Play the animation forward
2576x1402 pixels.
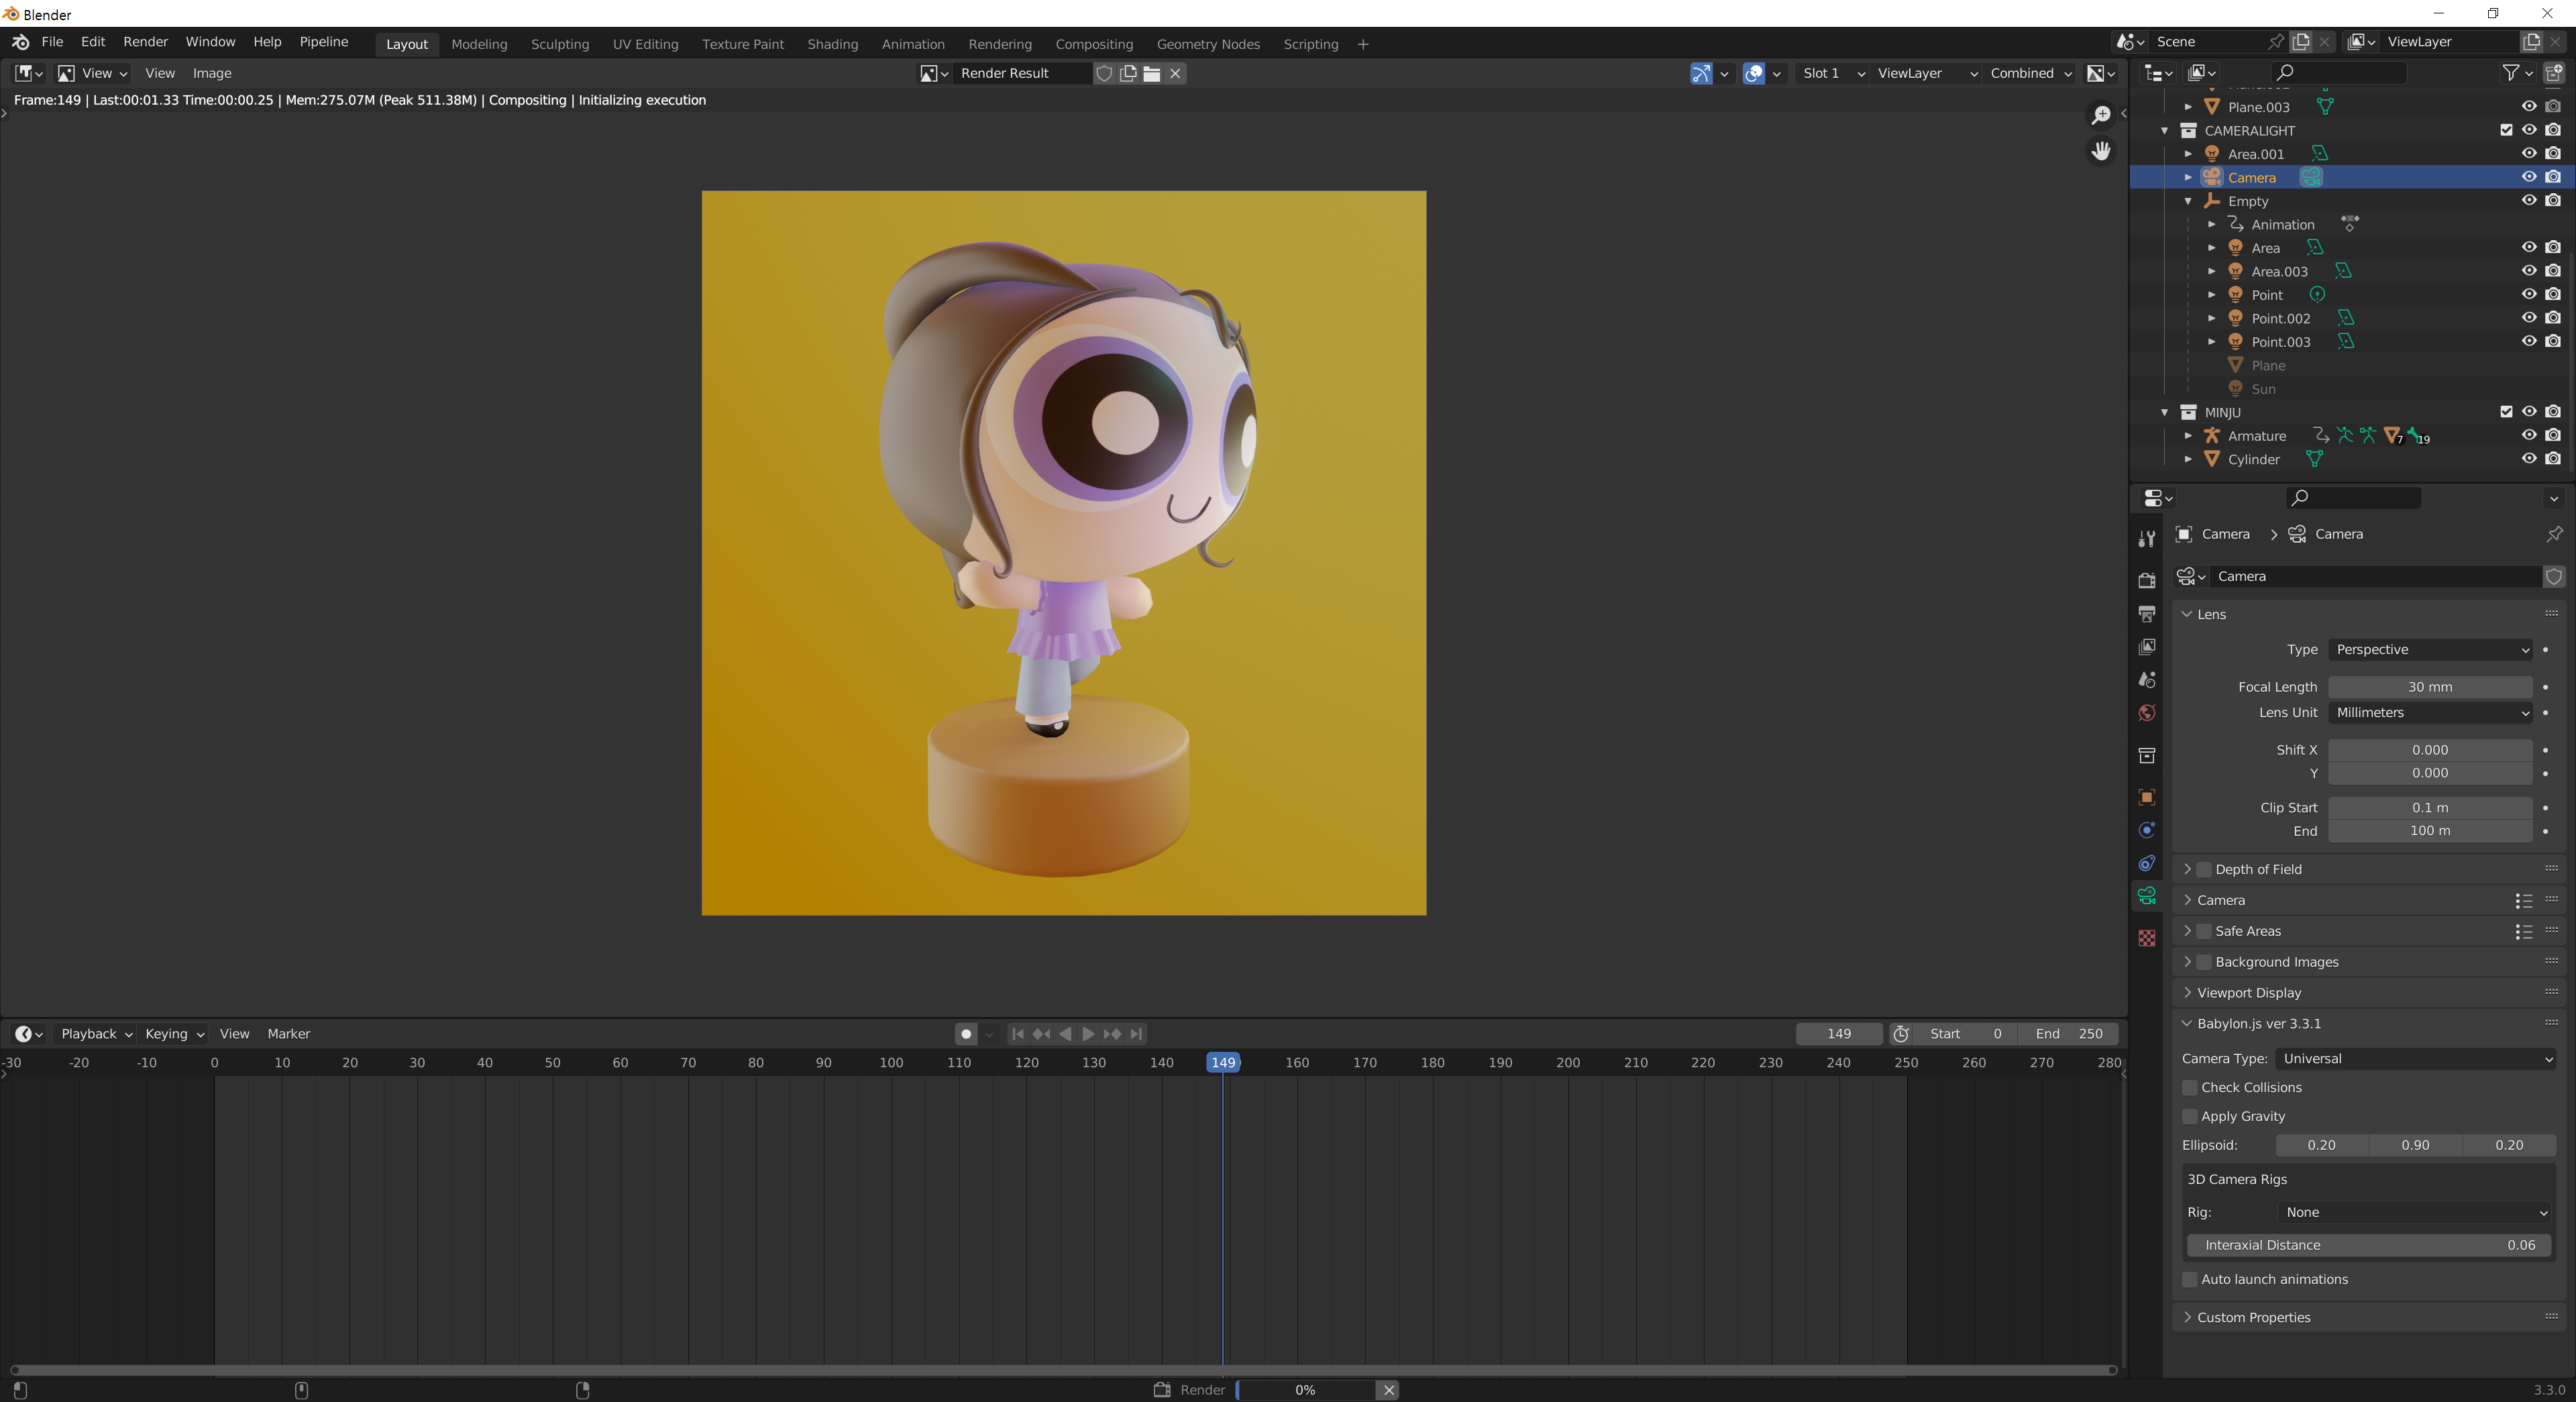[x=1088, y=1034]
